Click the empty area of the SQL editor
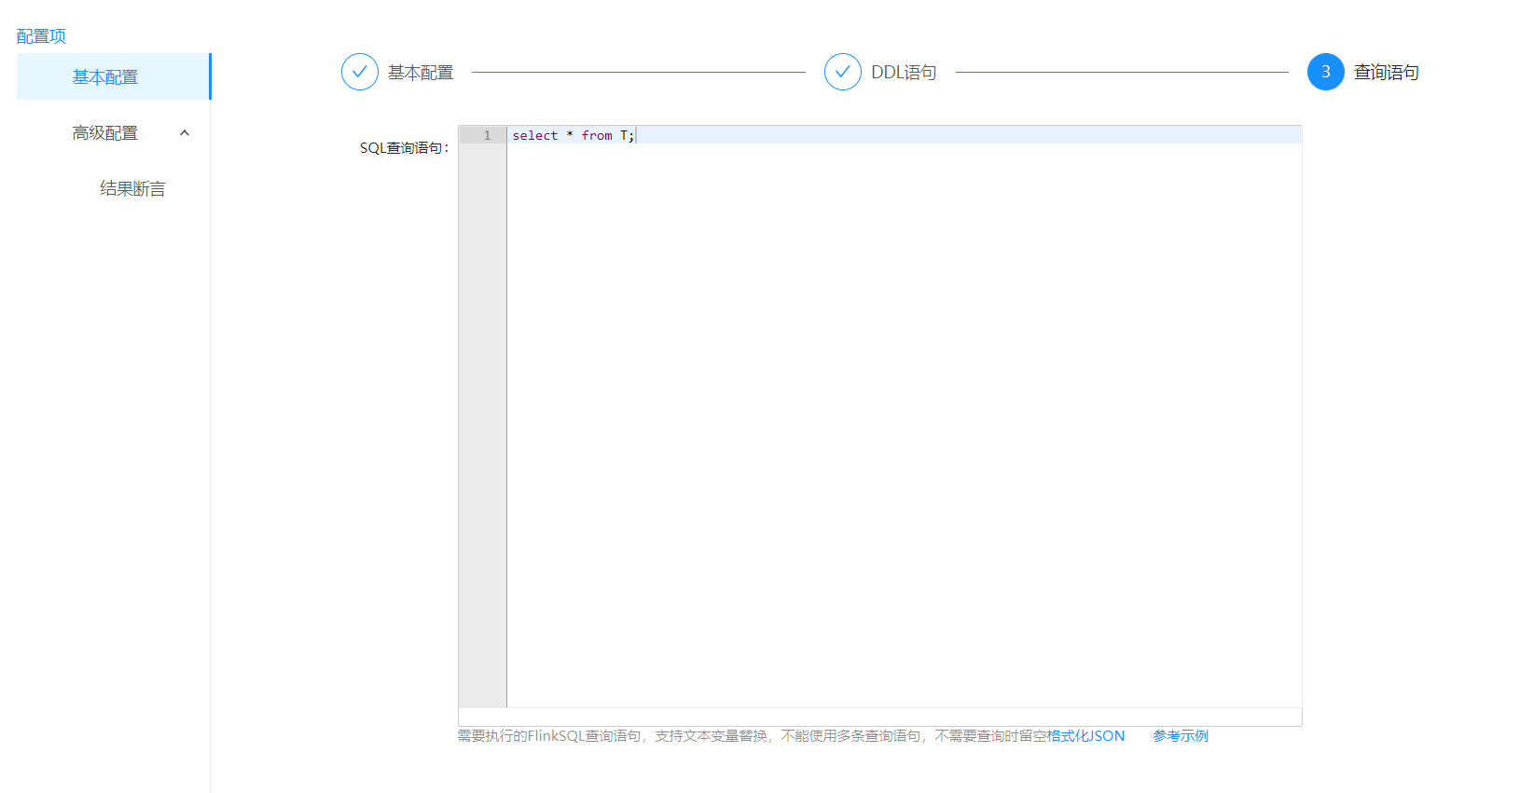The image size is (1520, 793). (x=903, y=419)
